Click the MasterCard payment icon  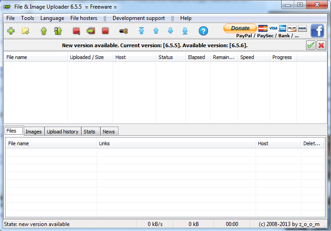coord(263,28)
